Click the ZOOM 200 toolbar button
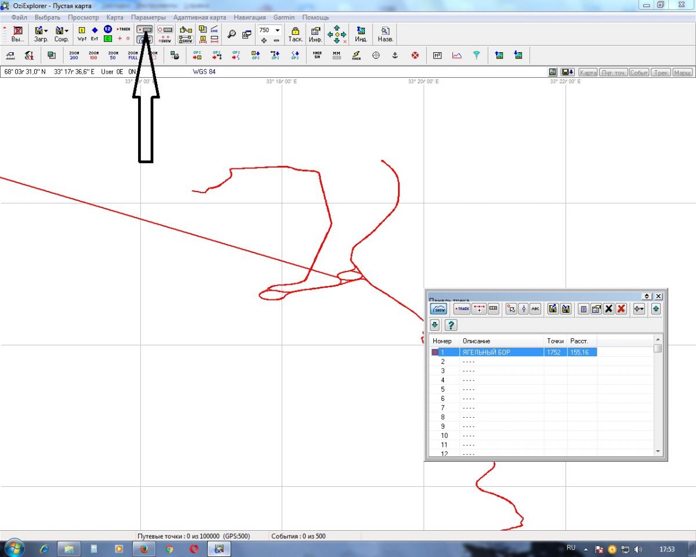Image resolution: width=696 pixels, height=557 pixels. (x=74, y=55)
